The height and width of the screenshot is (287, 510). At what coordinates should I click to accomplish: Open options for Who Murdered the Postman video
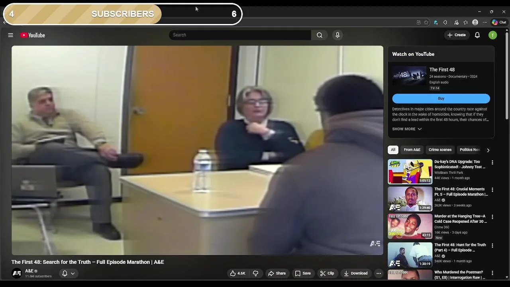(492, 273)
